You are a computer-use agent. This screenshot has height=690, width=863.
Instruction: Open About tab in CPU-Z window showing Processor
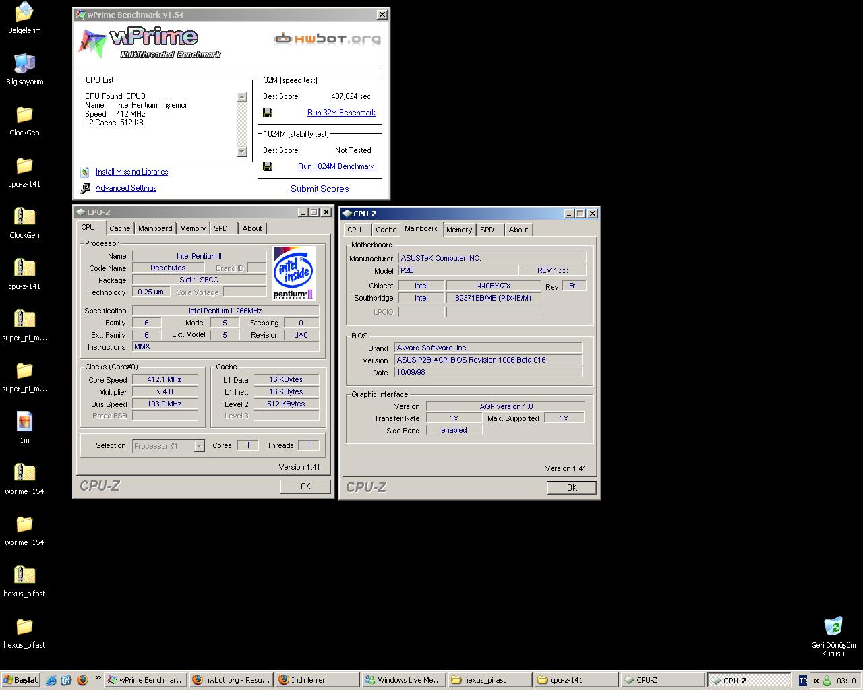(x=252, y=228)
